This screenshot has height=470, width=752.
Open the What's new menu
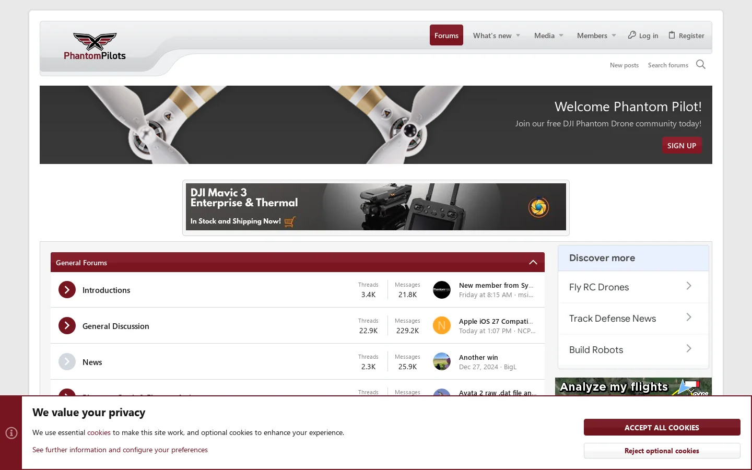(492, 36)
